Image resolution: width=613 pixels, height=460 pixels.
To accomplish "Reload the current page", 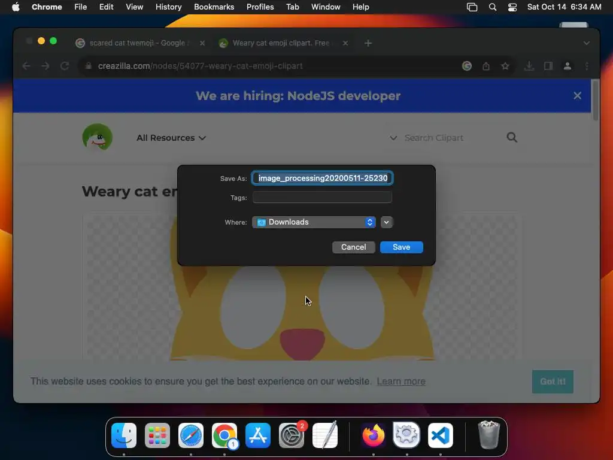I will click(65, 66).
